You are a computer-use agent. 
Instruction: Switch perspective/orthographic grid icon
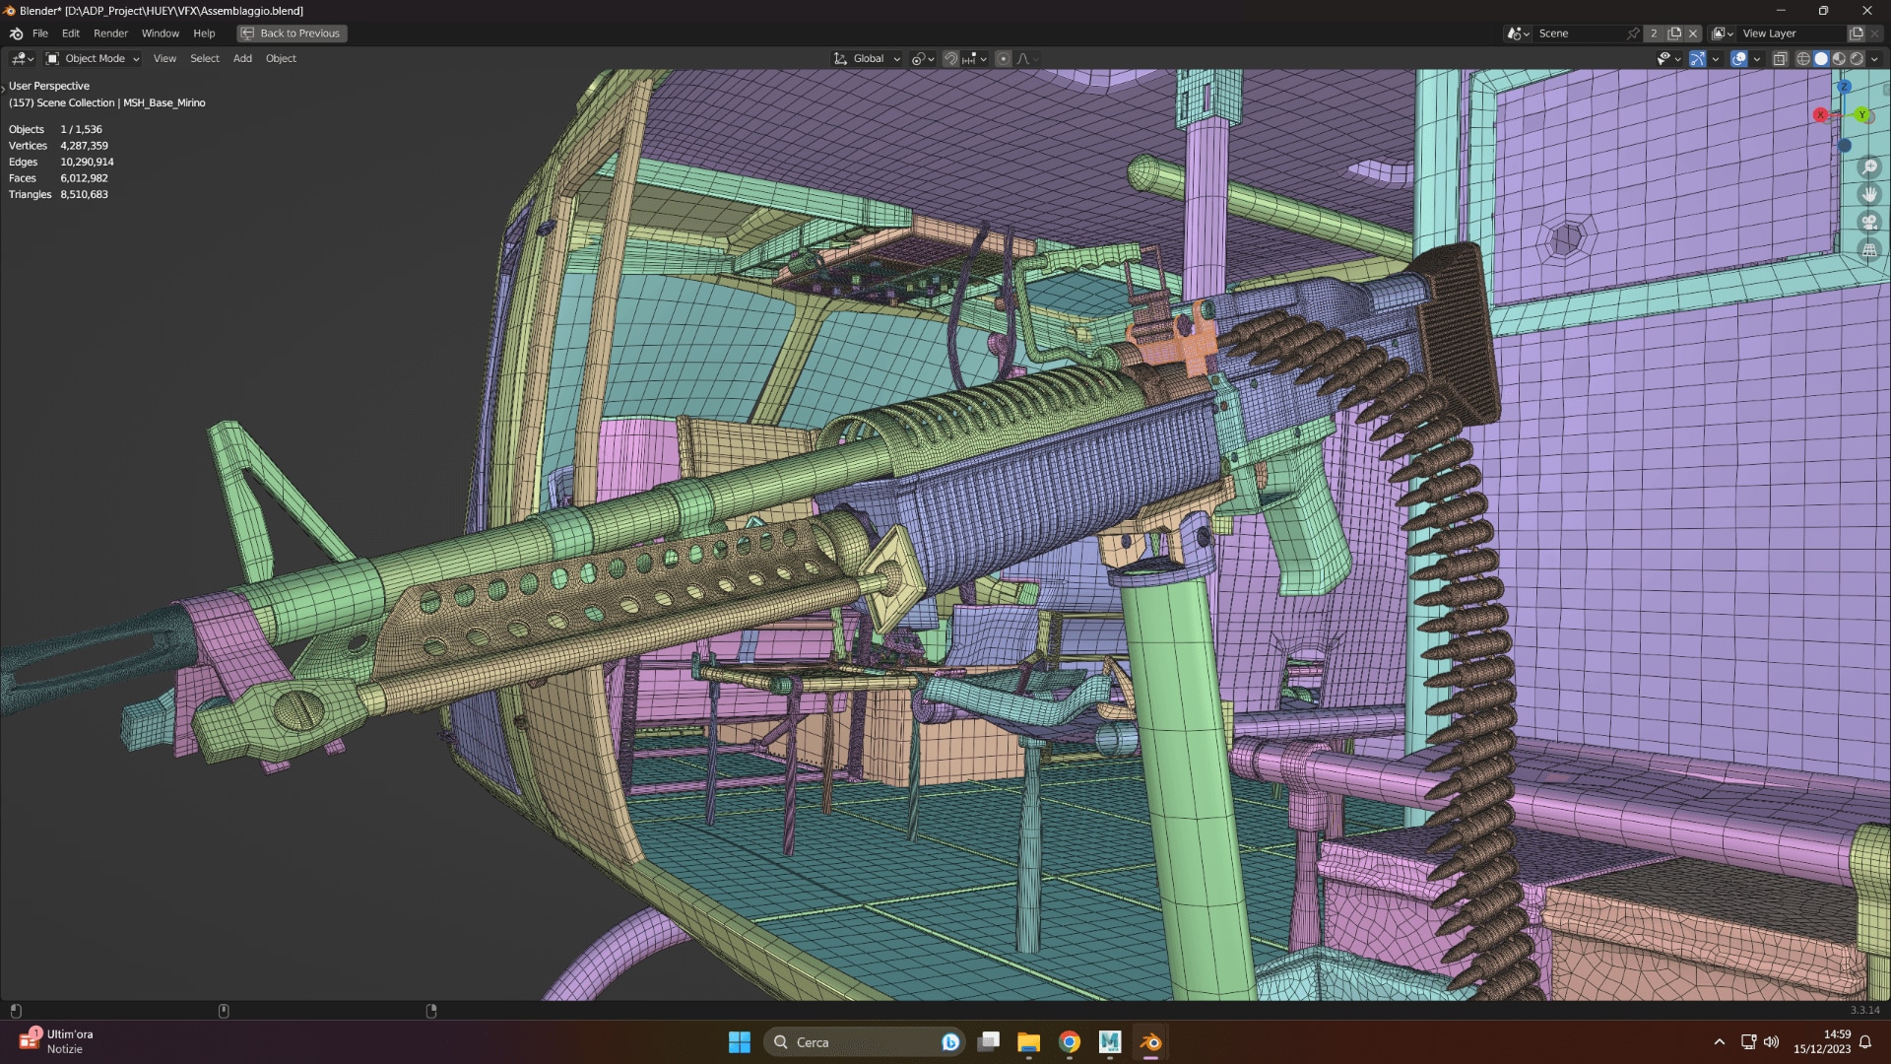tap(1869, 250)
